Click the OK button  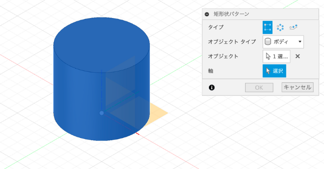(x=259, y=88)
